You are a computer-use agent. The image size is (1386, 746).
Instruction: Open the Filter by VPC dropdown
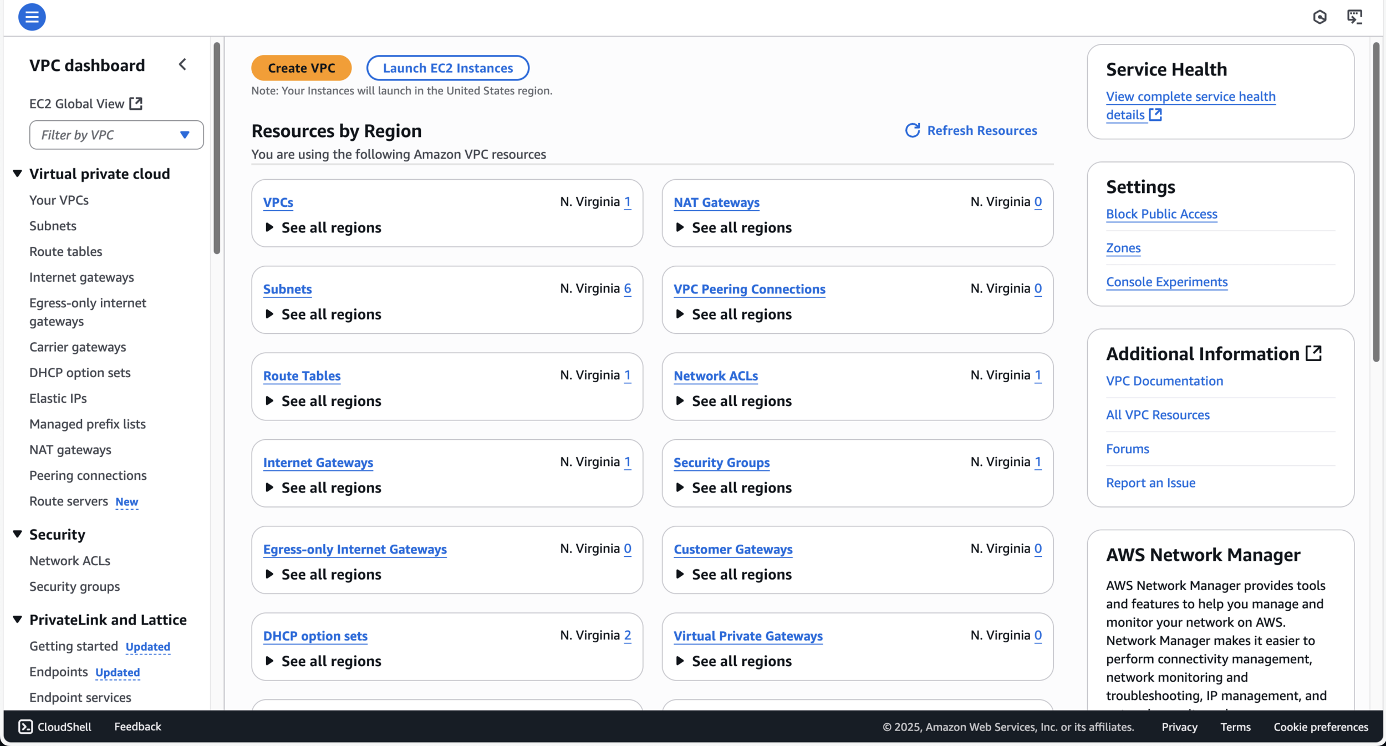tap(185, 135)
